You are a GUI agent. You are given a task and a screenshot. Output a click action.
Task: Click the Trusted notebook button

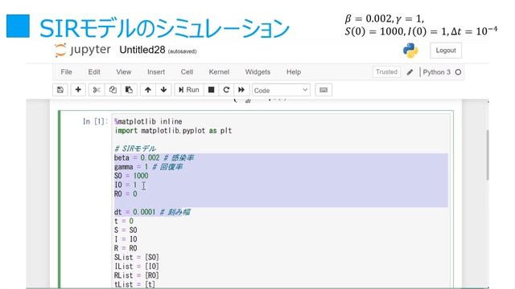tap(386, 72)
